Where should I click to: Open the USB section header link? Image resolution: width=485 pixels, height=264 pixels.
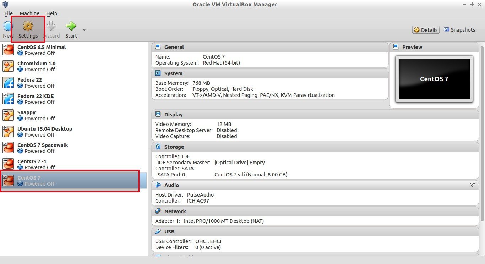[x=169, y=232]
